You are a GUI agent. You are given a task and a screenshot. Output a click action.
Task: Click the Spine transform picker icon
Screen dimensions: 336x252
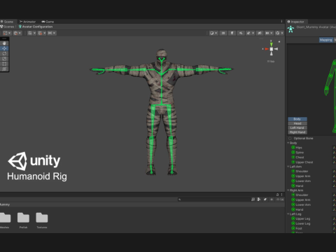pyautogui.click(x=334, y=153)
